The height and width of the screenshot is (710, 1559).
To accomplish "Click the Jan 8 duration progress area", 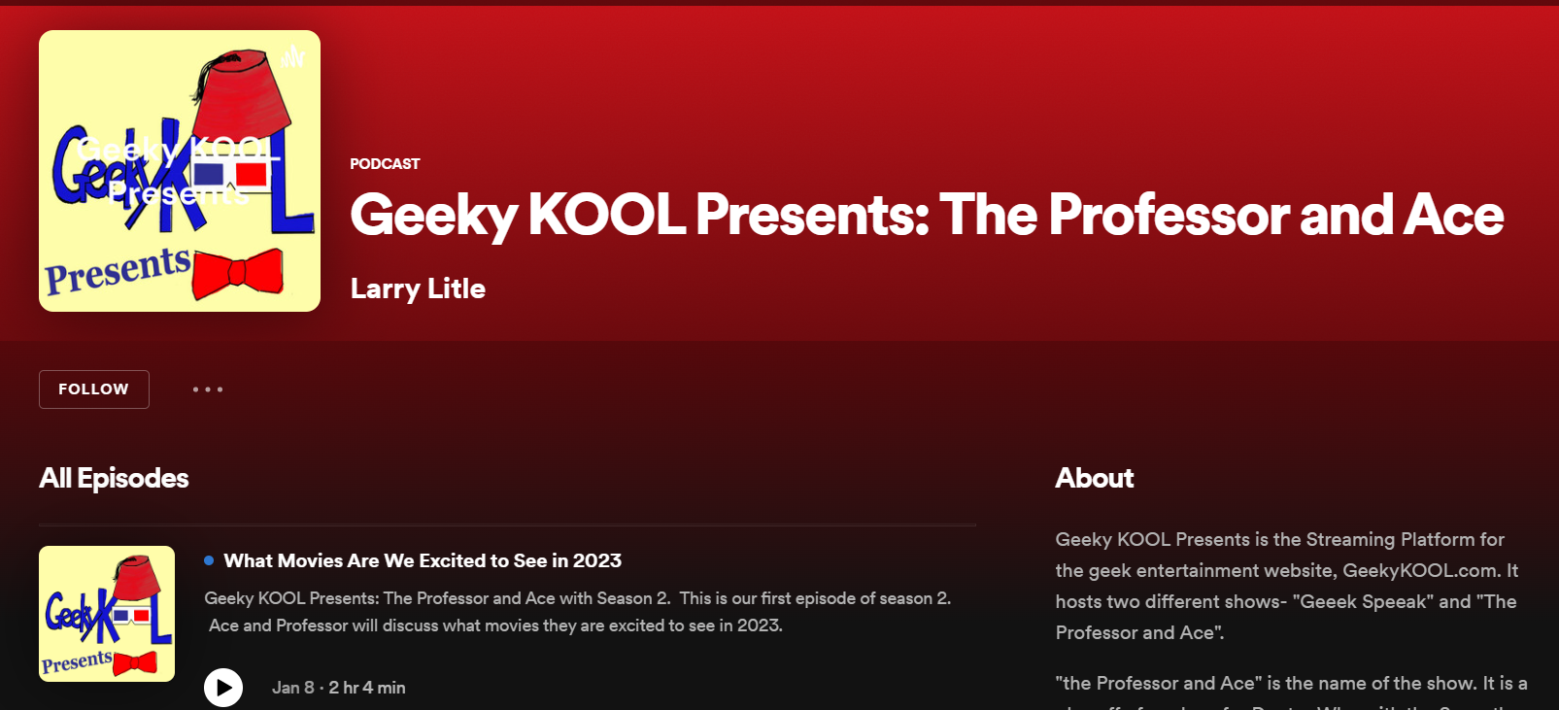I will 338,687.
